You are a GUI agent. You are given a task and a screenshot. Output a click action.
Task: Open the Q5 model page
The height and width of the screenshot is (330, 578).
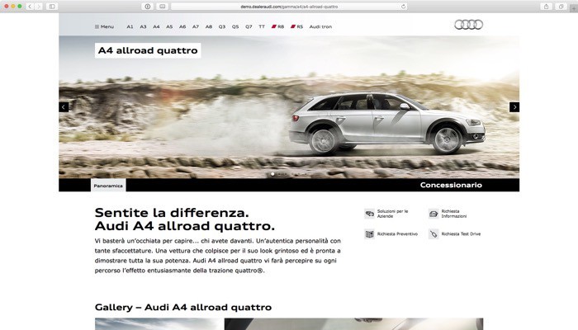pos(235,26)
